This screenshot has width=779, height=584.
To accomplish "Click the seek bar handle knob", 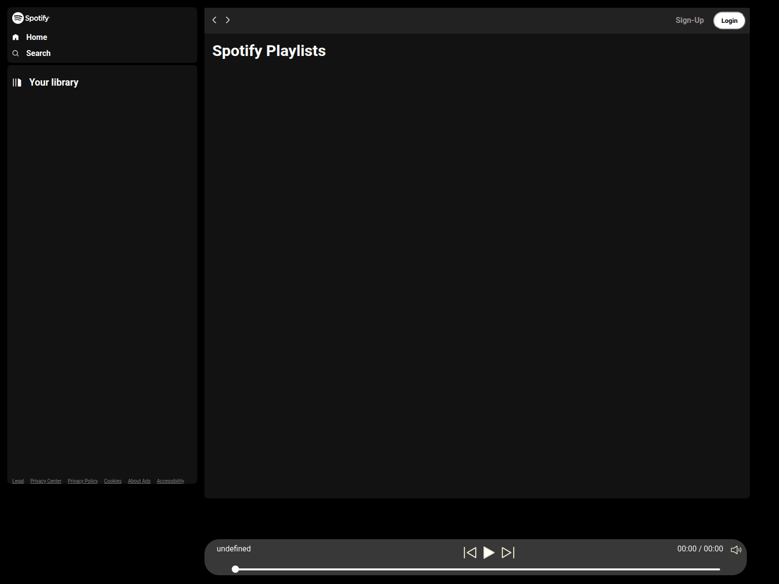I will tap(235, 569).
